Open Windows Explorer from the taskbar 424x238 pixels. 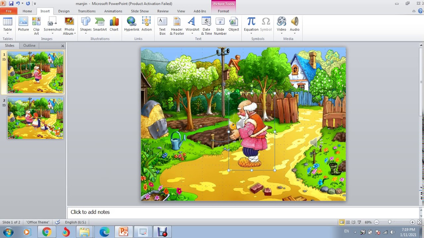pyautogui.click(x=85, y=232)
